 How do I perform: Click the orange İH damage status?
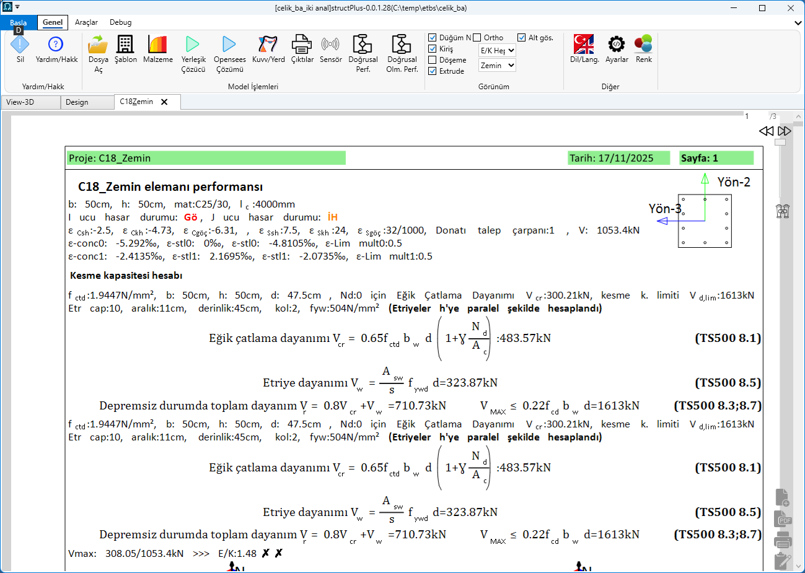[333, 217]
